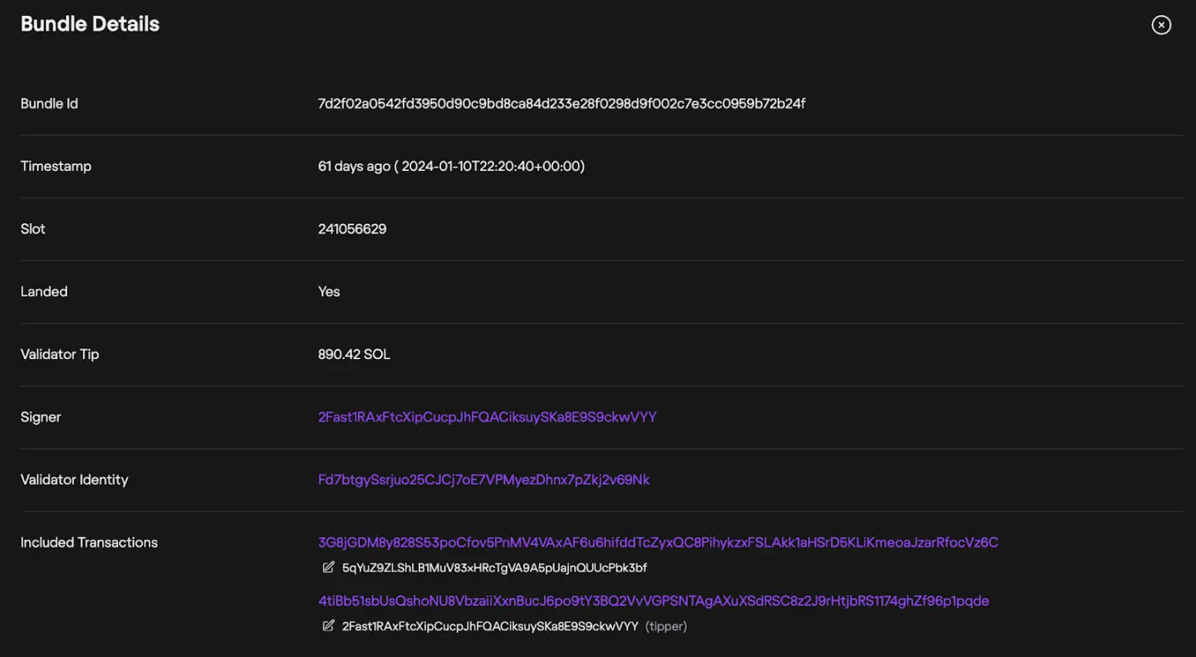Image resolution: width=1196 pixels, height=657 pixels.
Task: Click the Landed status value Yes
Action: click(329, 291)
